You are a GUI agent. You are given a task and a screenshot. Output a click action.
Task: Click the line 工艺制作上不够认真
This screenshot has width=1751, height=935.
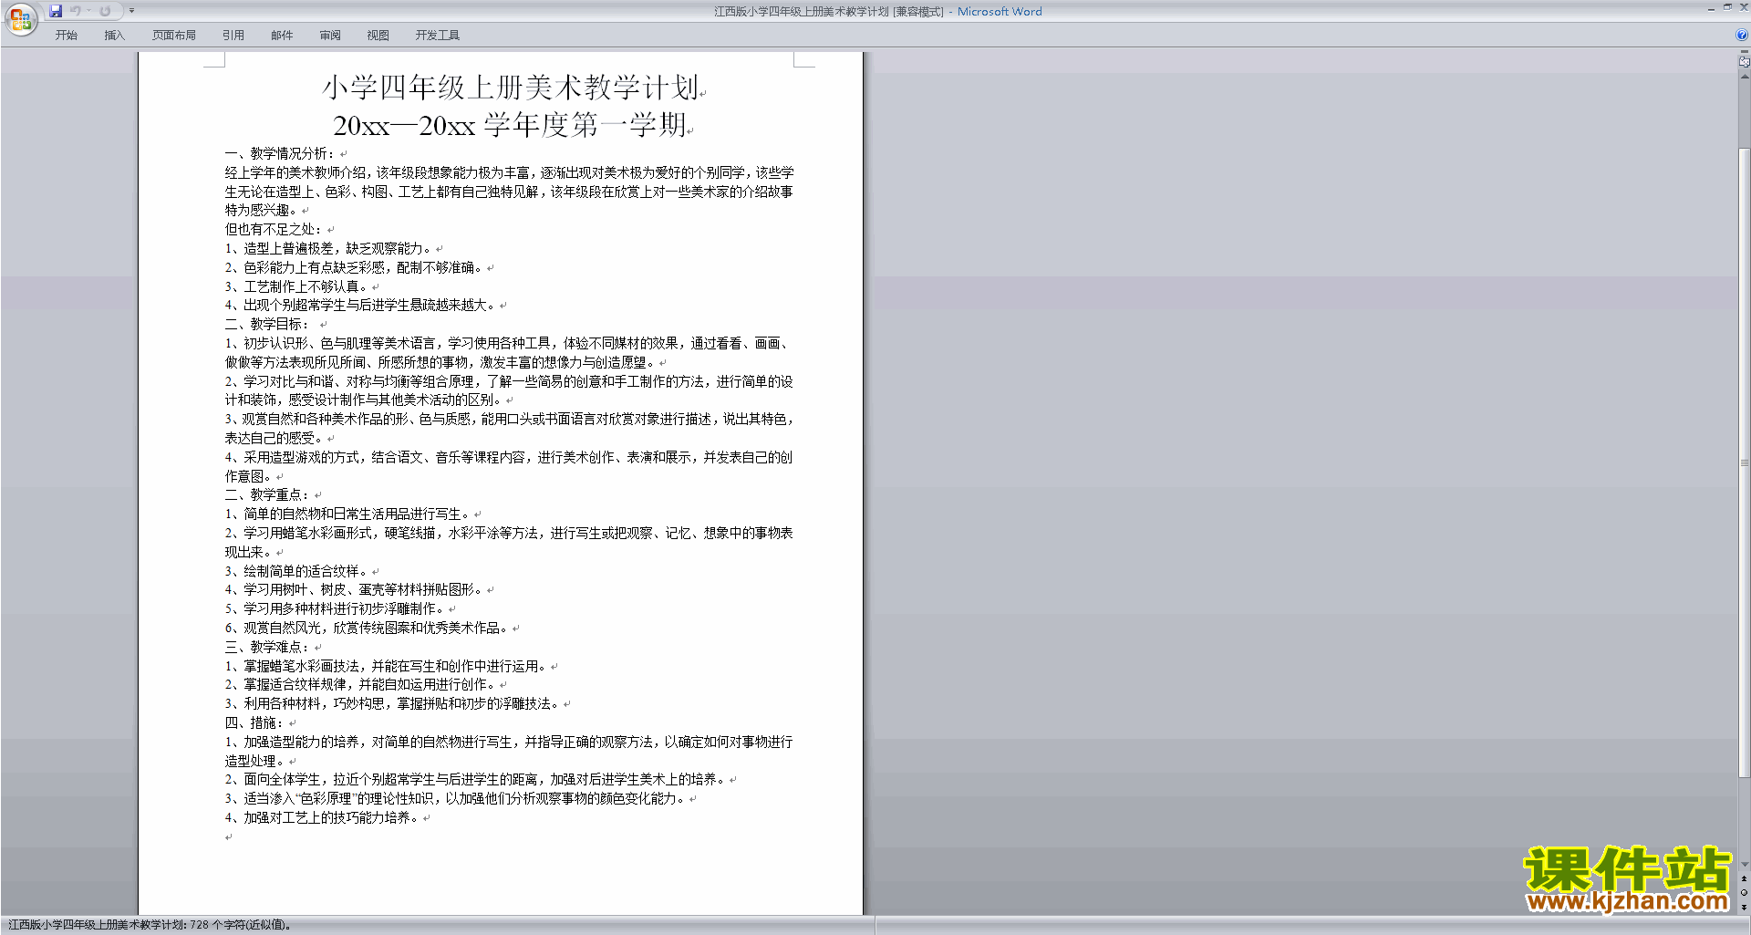coord(296,286)
